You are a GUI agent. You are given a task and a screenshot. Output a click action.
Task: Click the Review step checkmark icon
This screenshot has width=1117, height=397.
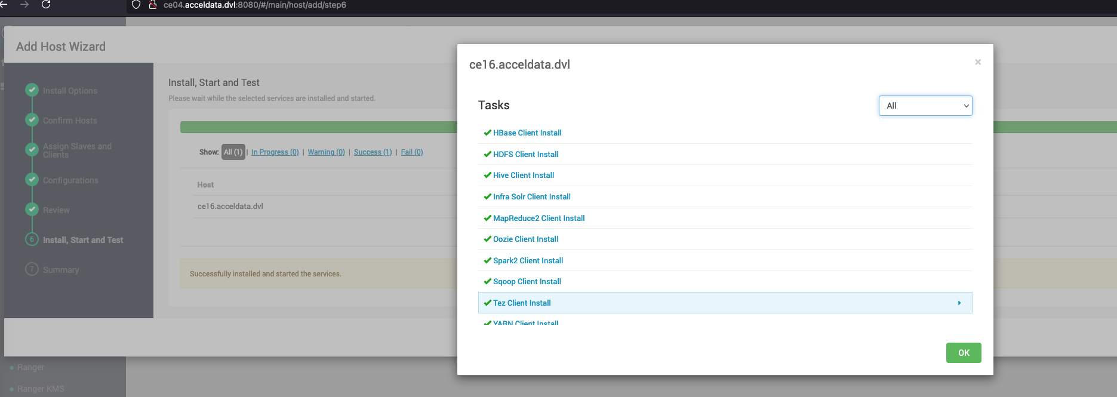click(32, 210)
